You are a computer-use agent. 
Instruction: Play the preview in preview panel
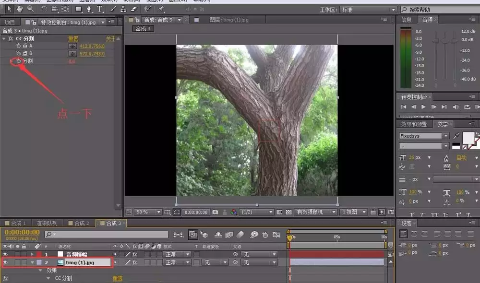423,107
